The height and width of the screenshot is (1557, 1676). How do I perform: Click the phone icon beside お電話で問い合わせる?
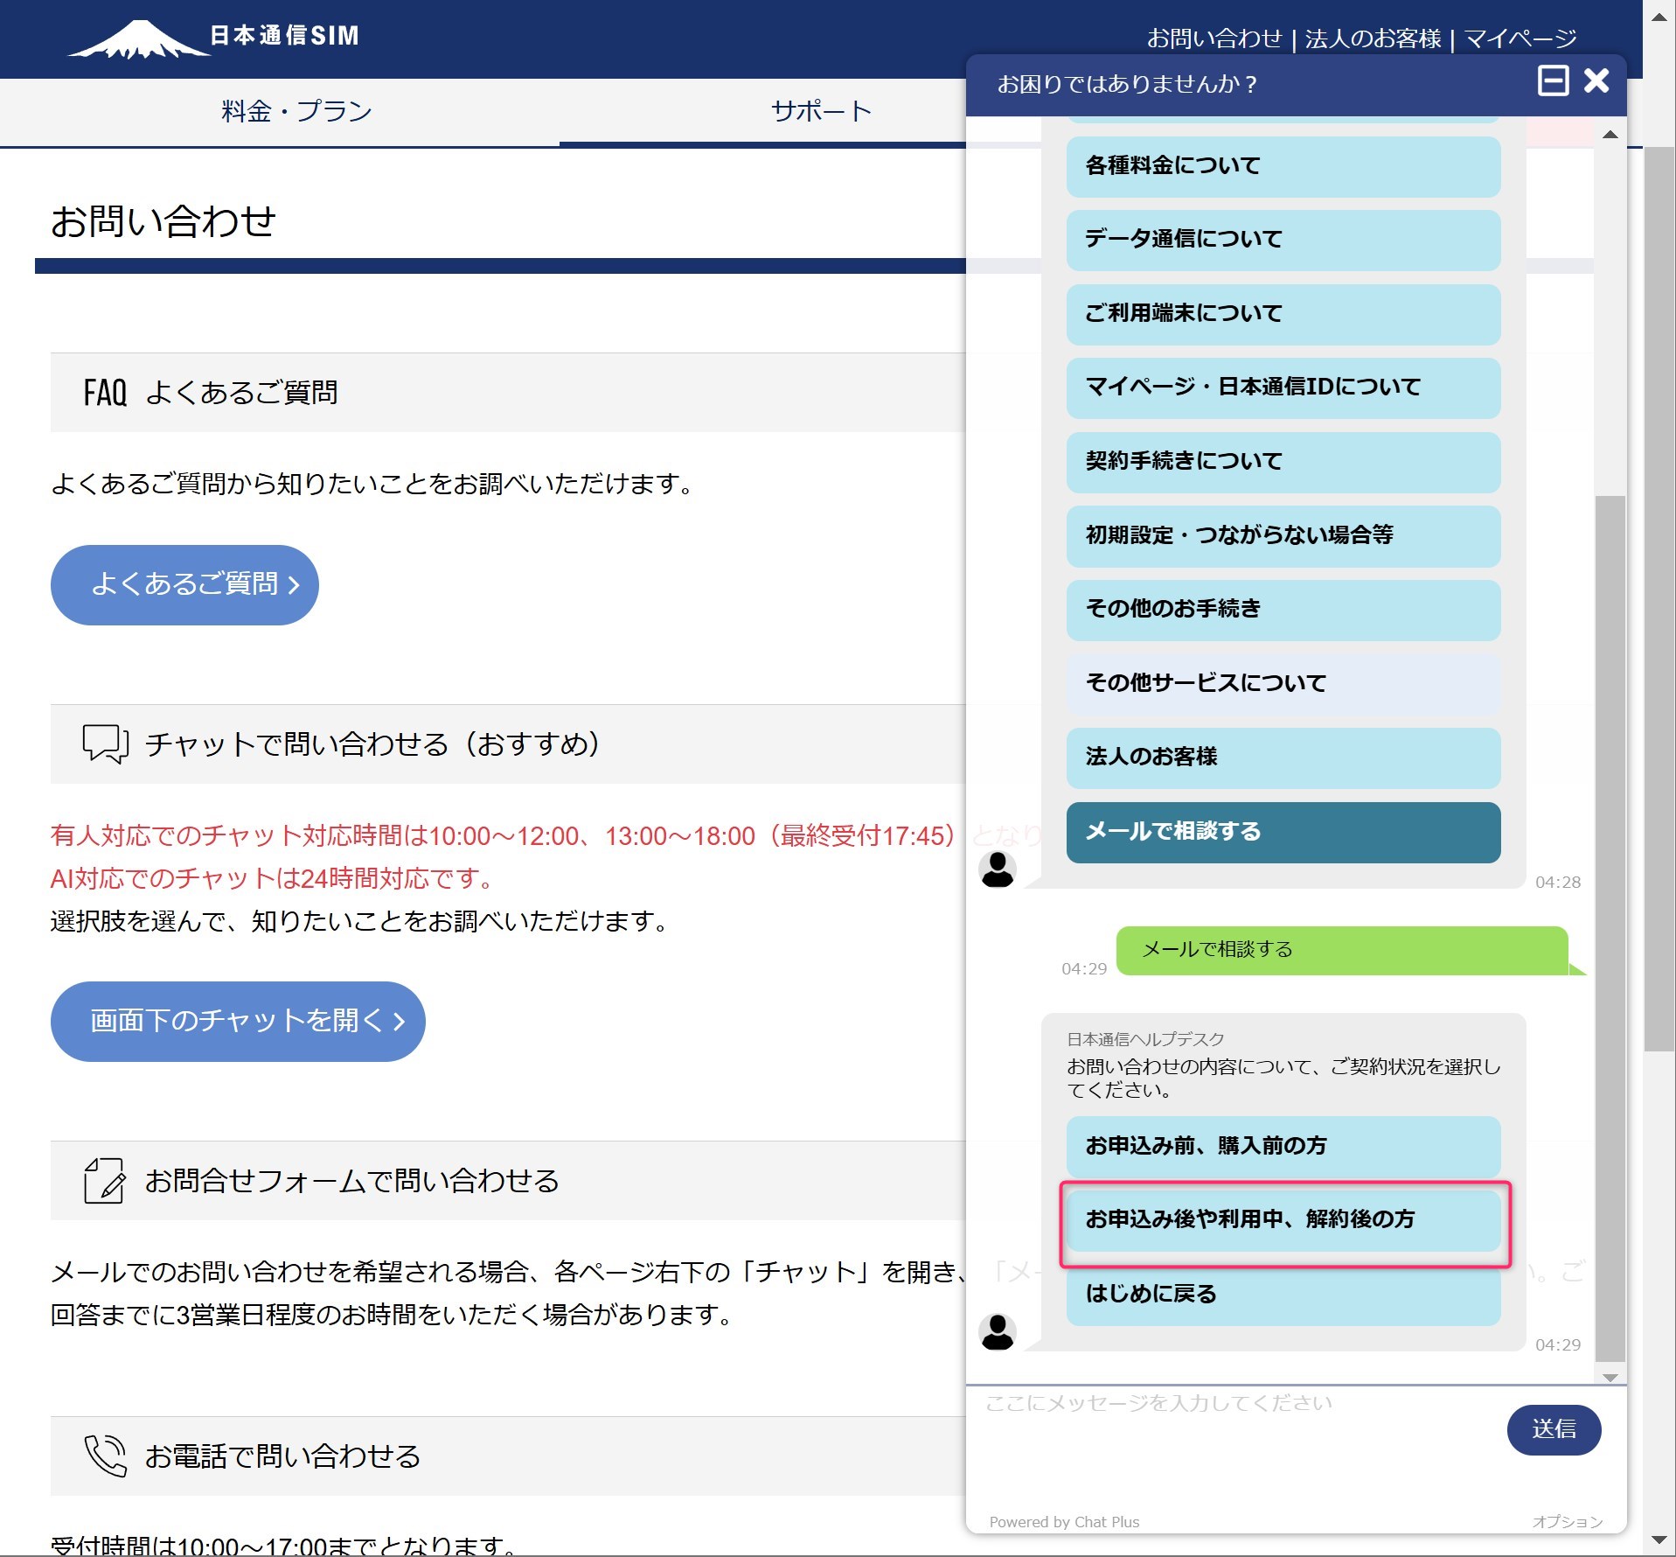105,1456
